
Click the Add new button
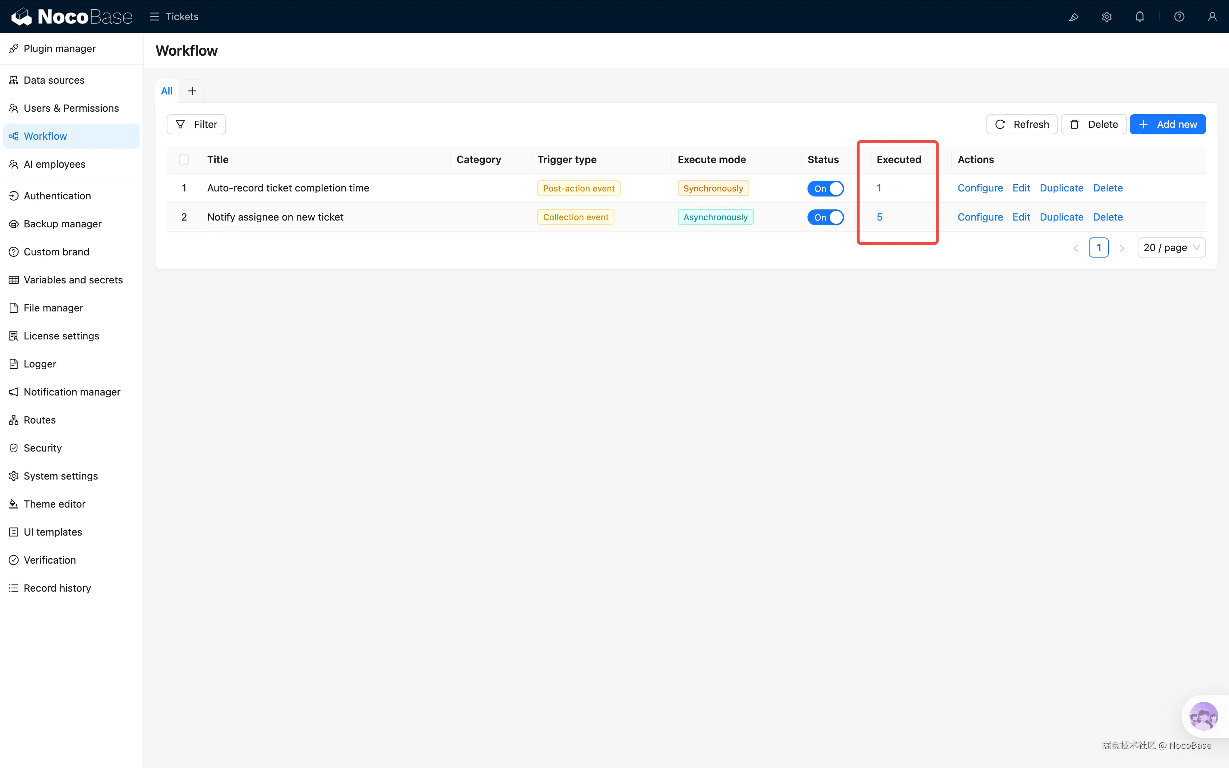(1167, 124)
